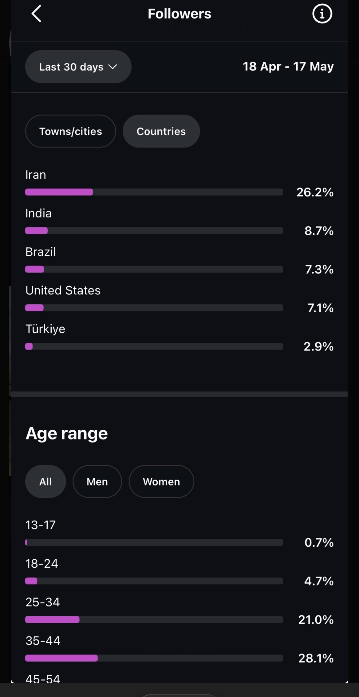
Task: Select the Towns/cities filter
Action: click(71, 131)
